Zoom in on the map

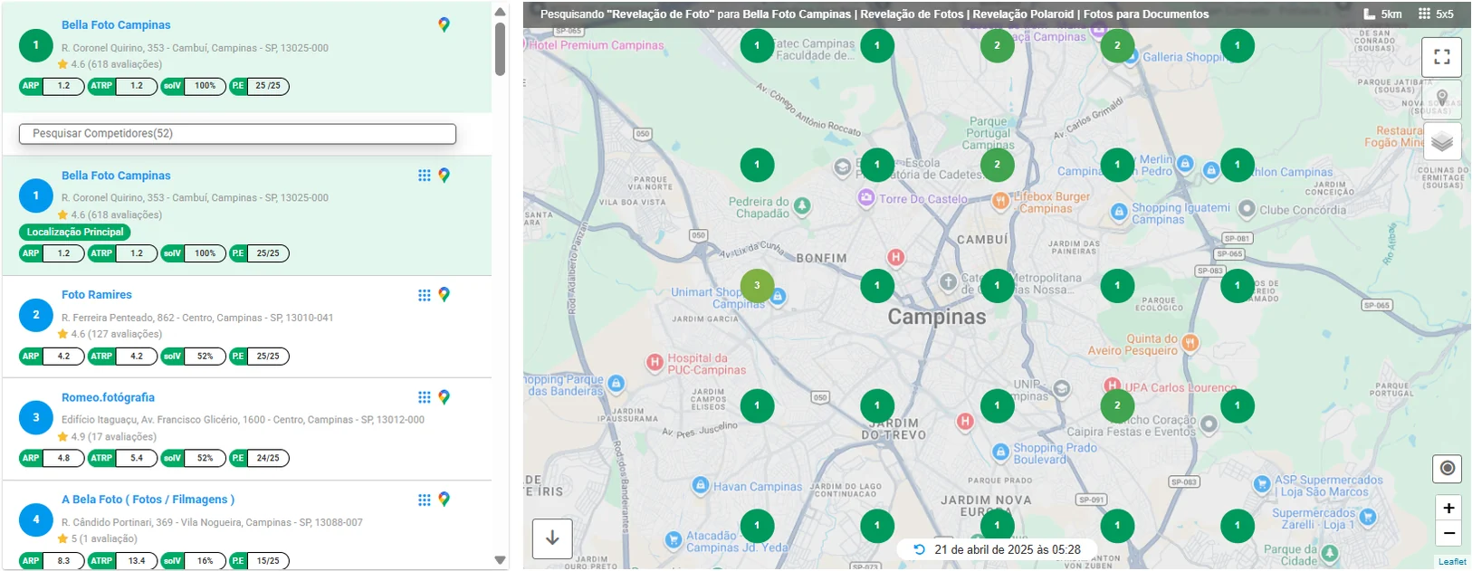click(1448, 509)
